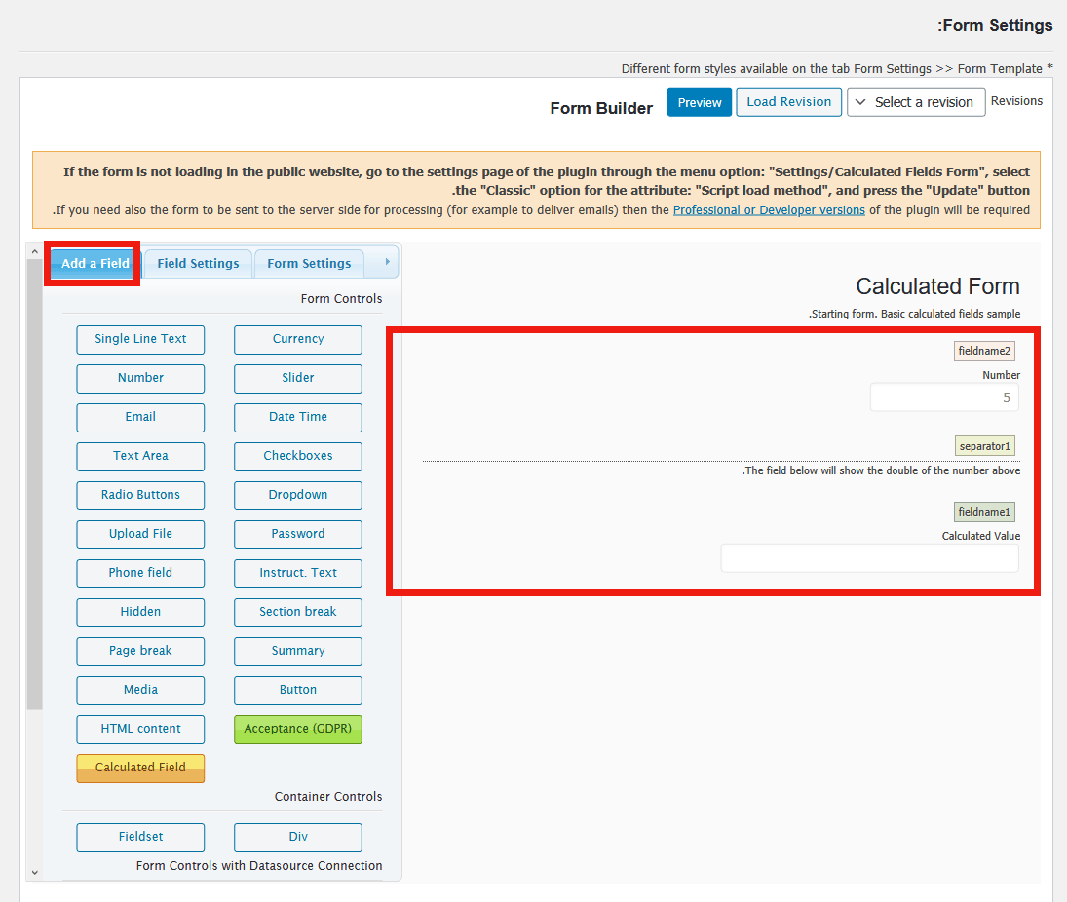Add a Page break
The image size is (1067, 902).
pyautogui.click(x=140, y=651)
